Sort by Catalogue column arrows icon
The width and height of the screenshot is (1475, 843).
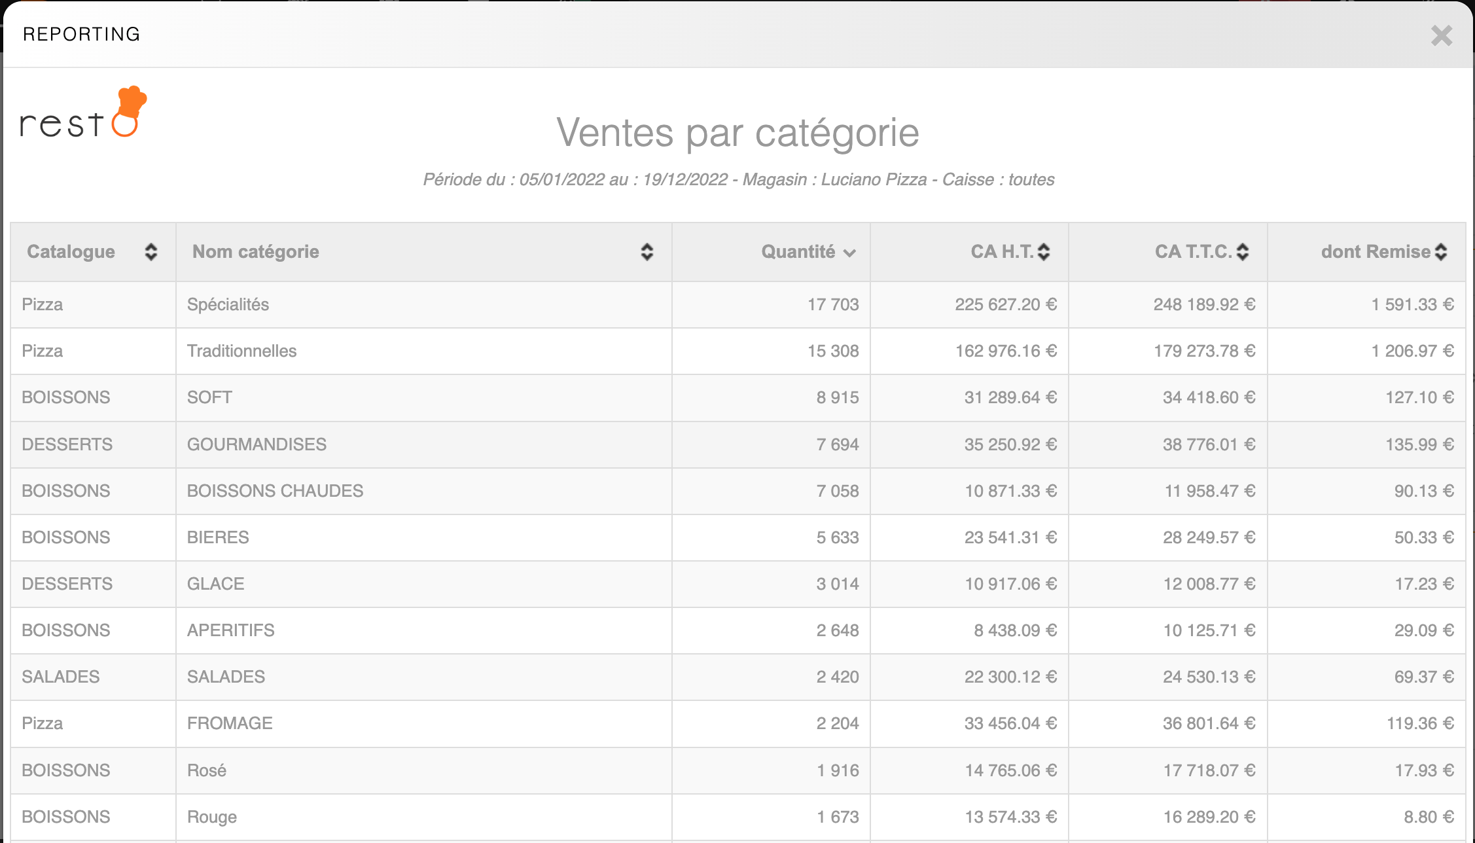tap(151, 252)
